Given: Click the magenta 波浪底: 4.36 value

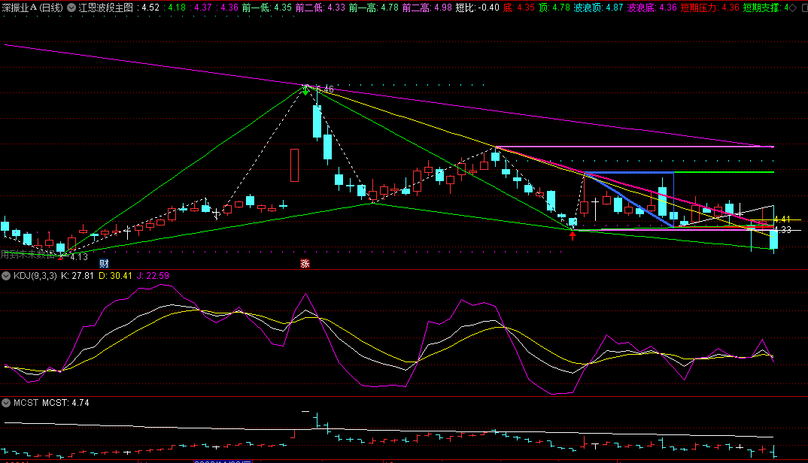Looking at the screenshot, I should [x=652, y=8].
